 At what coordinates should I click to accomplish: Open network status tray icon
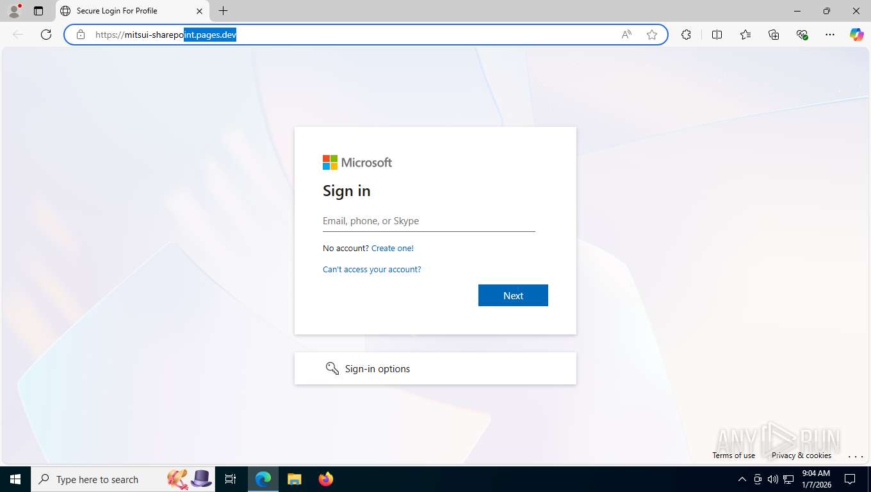(x=789, y=479)
